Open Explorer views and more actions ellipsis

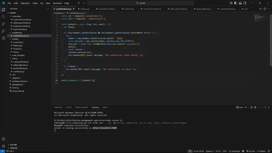tap(48, 9)
